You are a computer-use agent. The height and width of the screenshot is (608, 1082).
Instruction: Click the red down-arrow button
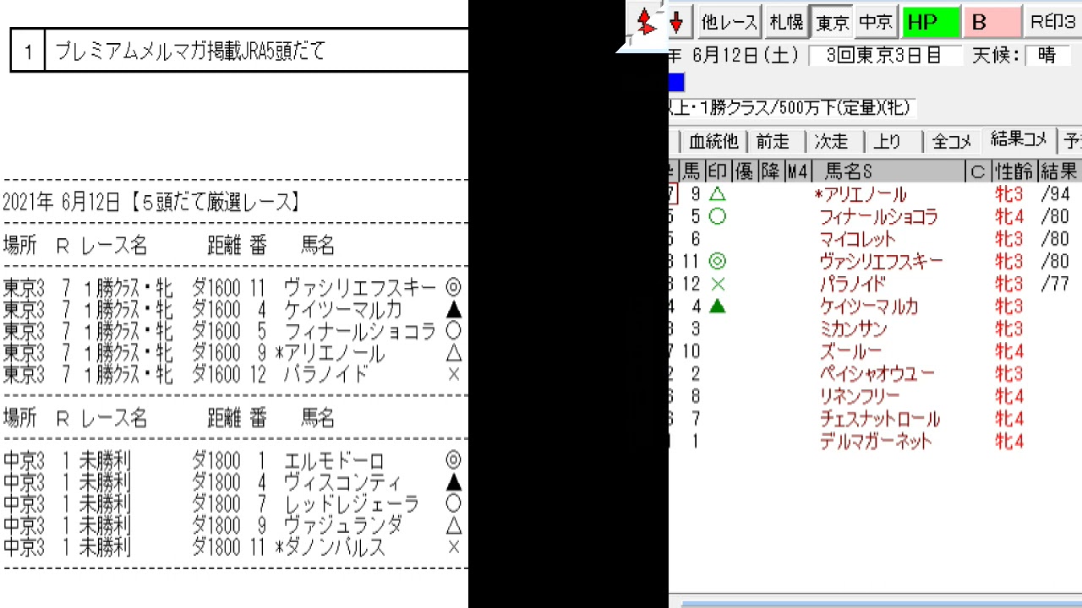[676, 23]
